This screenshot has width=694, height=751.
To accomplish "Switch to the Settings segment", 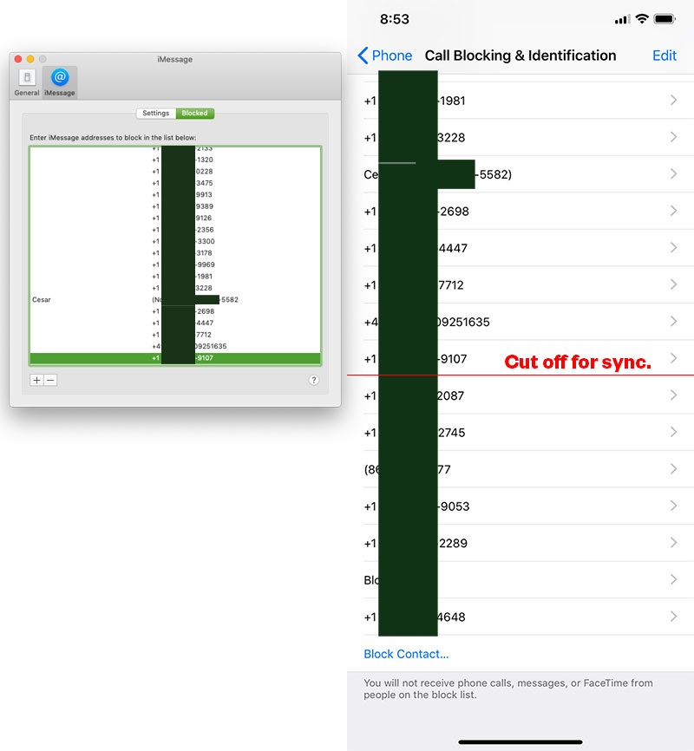I will click(x=156, y=113).
